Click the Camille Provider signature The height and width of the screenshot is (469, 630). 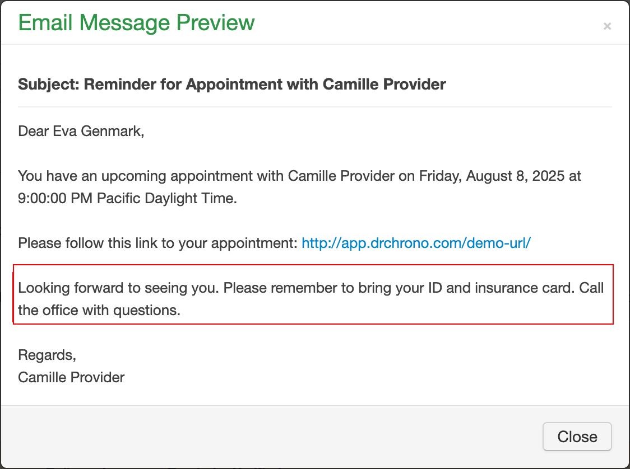[x=71, y=378]
